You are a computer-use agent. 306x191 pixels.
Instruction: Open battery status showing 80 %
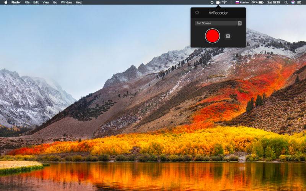tap(257, 2)
